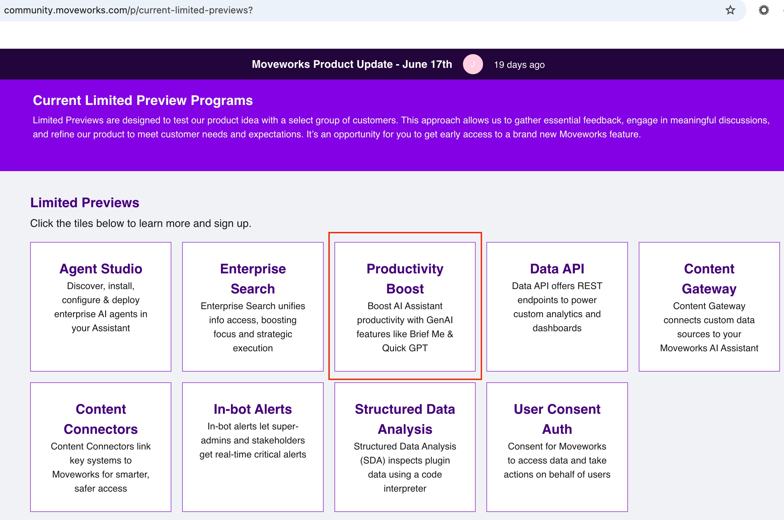Click the Data API heading text
784x520 pixels.
click(x=557, y=269)
